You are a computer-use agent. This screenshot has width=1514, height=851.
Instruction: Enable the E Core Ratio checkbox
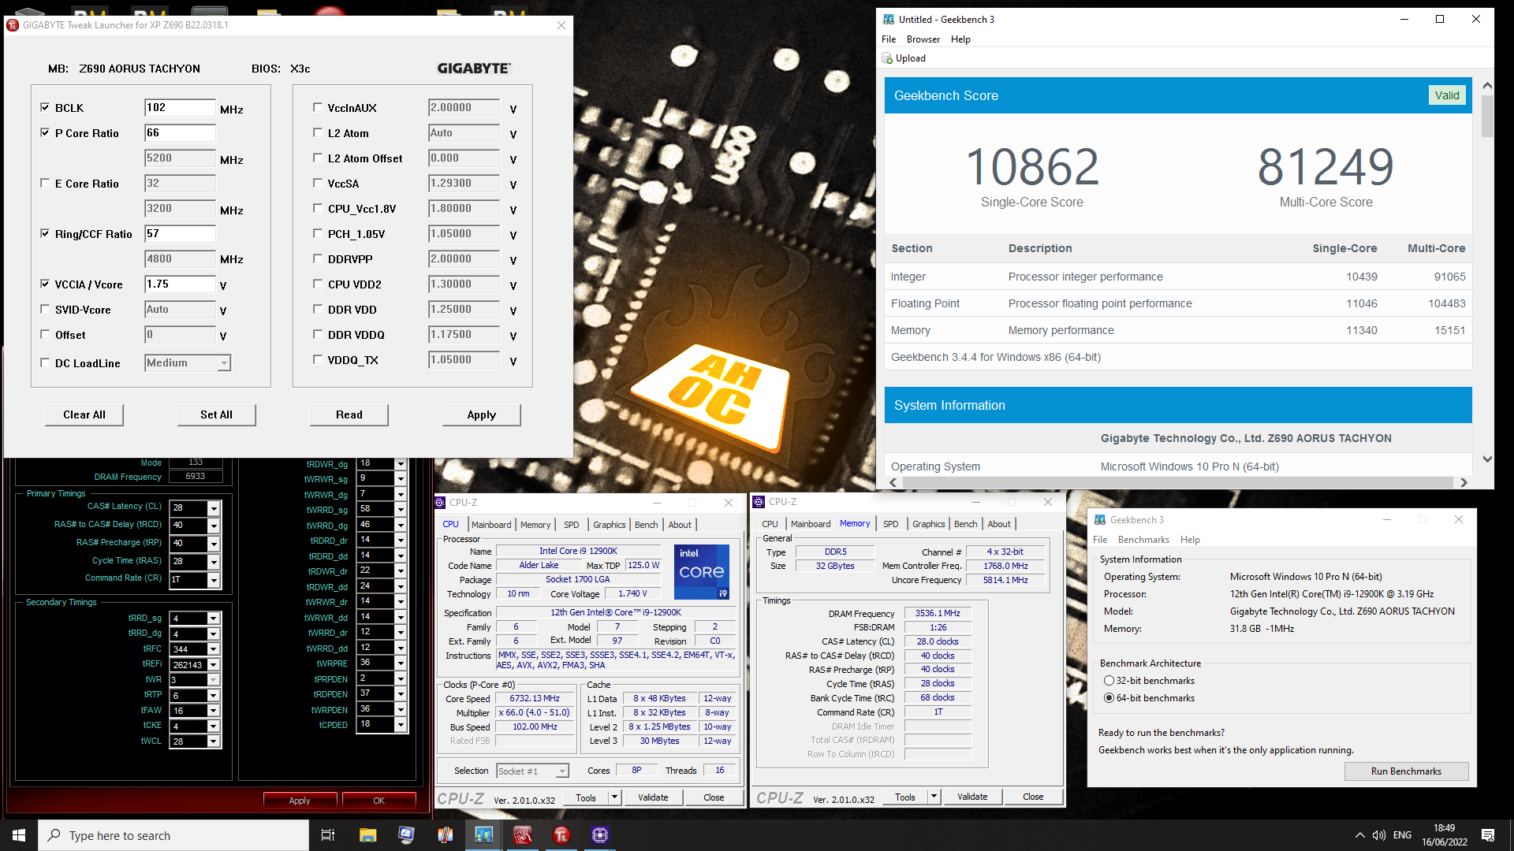(45, 183)
